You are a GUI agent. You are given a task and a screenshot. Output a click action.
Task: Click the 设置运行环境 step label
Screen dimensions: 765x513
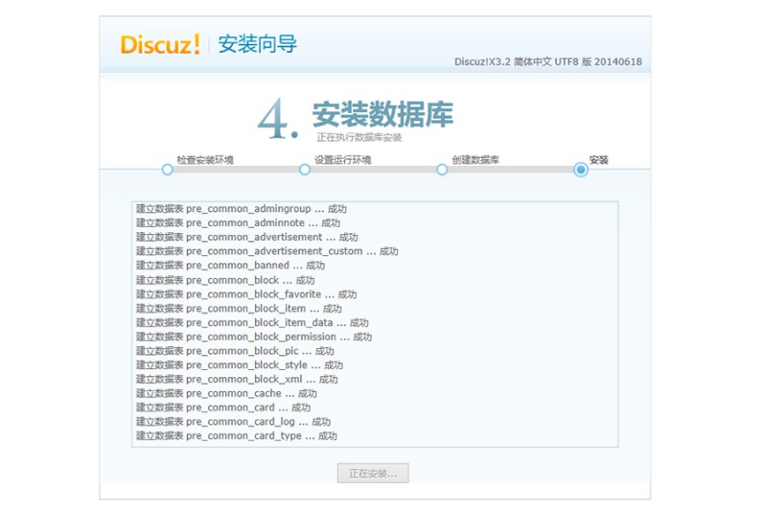click(342, 159)
